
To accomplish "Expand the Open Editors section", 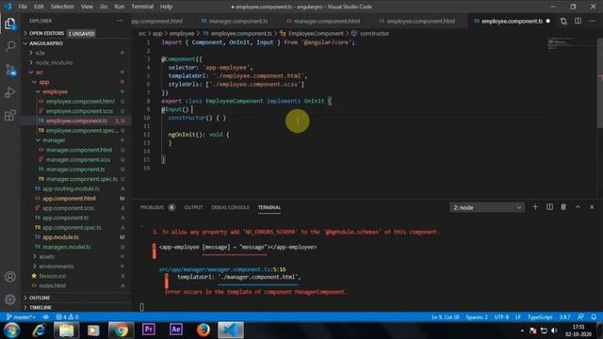I will [46, 34].
